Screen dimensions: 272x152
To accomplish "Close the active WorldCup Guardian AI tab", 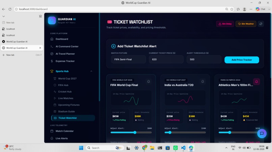I will [40, 48].
